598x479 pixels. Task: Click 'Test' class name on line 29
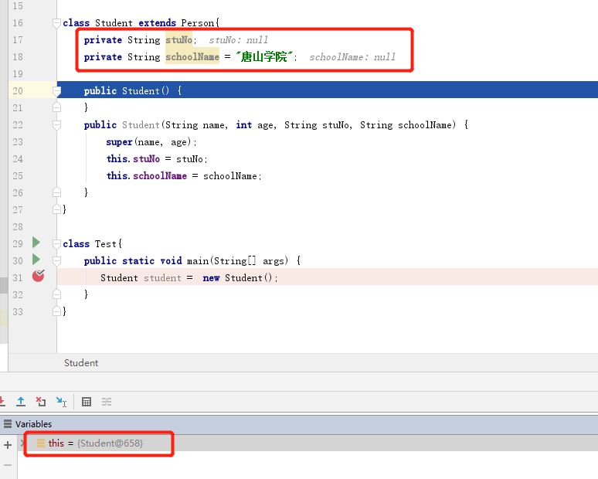click(106, 244)
